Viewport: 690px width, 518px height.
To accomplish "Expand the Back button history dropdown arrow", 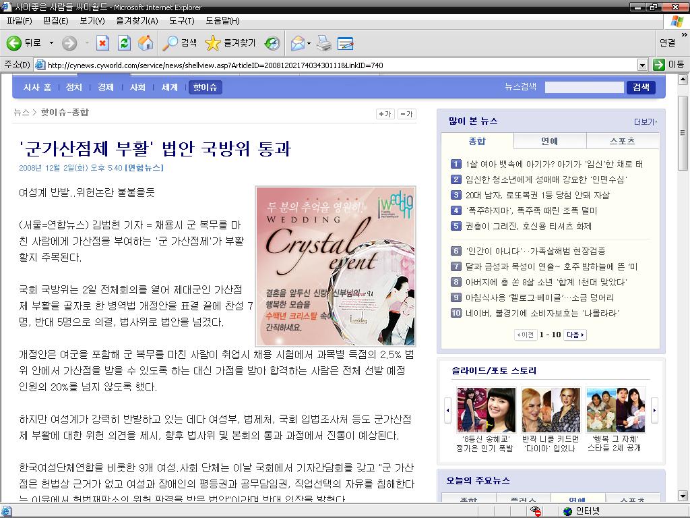I will coord(51,43).
